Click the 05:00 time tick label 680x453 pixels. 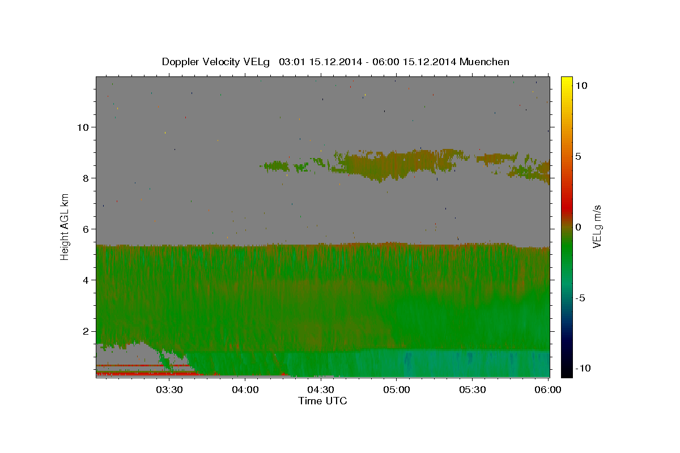coord(397,390)
